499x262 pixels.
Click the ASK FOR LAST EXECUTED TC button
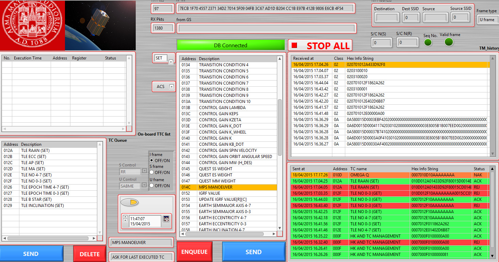[142, 257]
